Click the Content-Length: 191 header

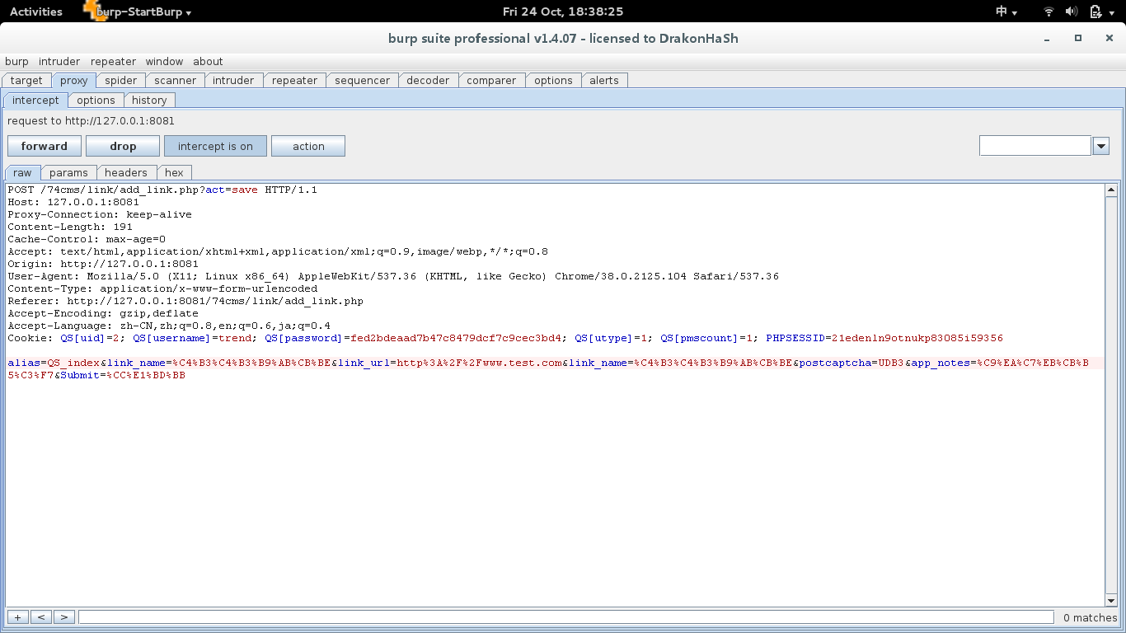[70, 227]
